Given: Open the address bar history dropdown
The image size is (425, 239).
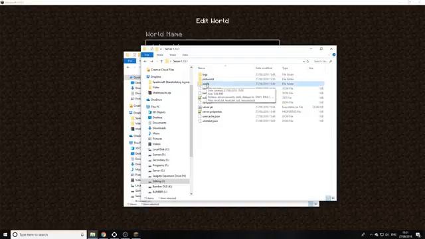Looking at the screenshot, I should coord(303,61).
